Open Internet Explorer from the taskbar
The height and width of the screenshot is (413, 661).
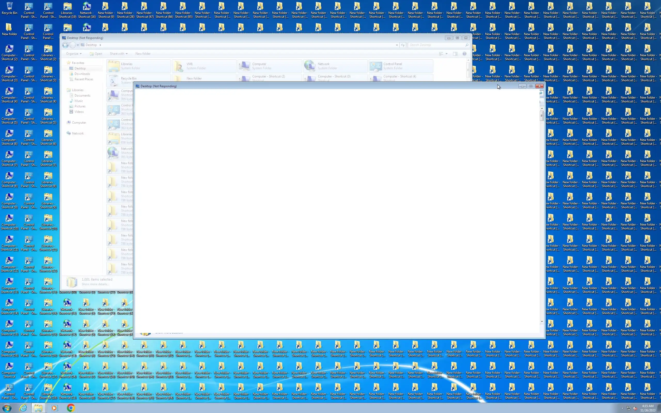pos(23,408)
